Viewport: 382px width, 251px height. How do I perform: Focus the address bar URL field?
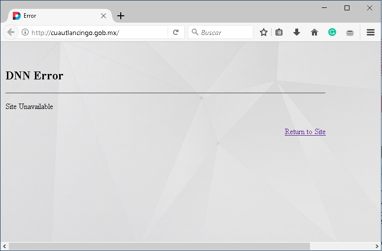pyautogui.click(x=98, y=32)
